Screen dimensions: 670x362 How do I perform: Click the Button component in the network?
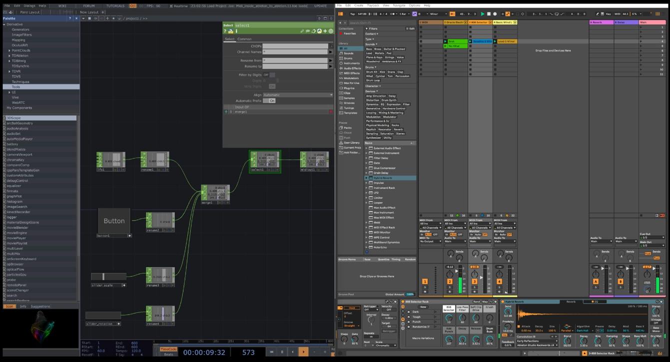114,220
